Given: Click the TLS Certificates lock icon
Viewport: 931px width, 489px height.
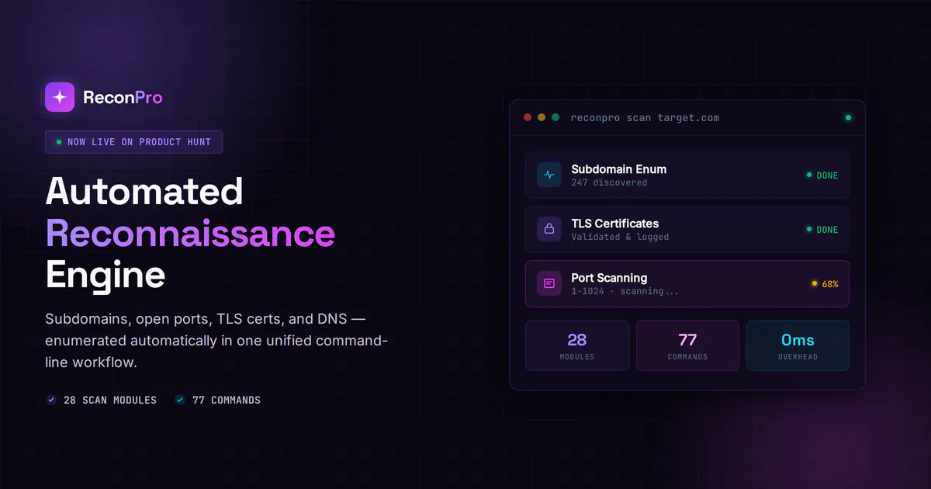Looking at the screenshot, I should tap(549, 229).
